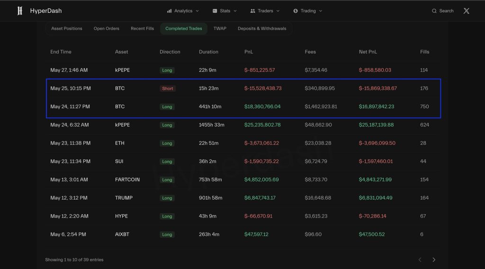Click the TRUMP asset name
Viewport: 485px width, 269px height.
(124, 198)
